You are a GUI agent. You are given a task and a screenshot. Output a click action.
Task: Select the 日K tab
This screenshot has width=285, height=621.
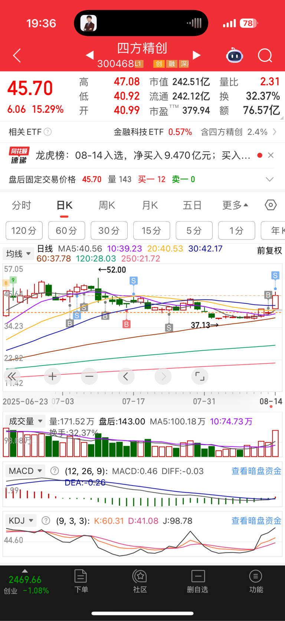point(64,205)
